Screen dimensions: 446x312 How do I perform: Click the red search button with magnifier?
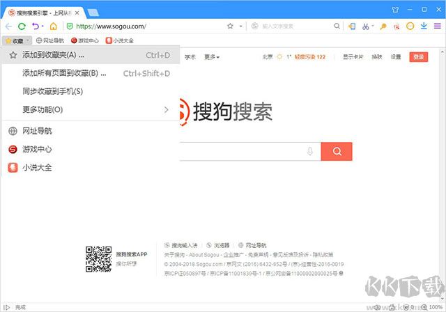click(337, 151)
